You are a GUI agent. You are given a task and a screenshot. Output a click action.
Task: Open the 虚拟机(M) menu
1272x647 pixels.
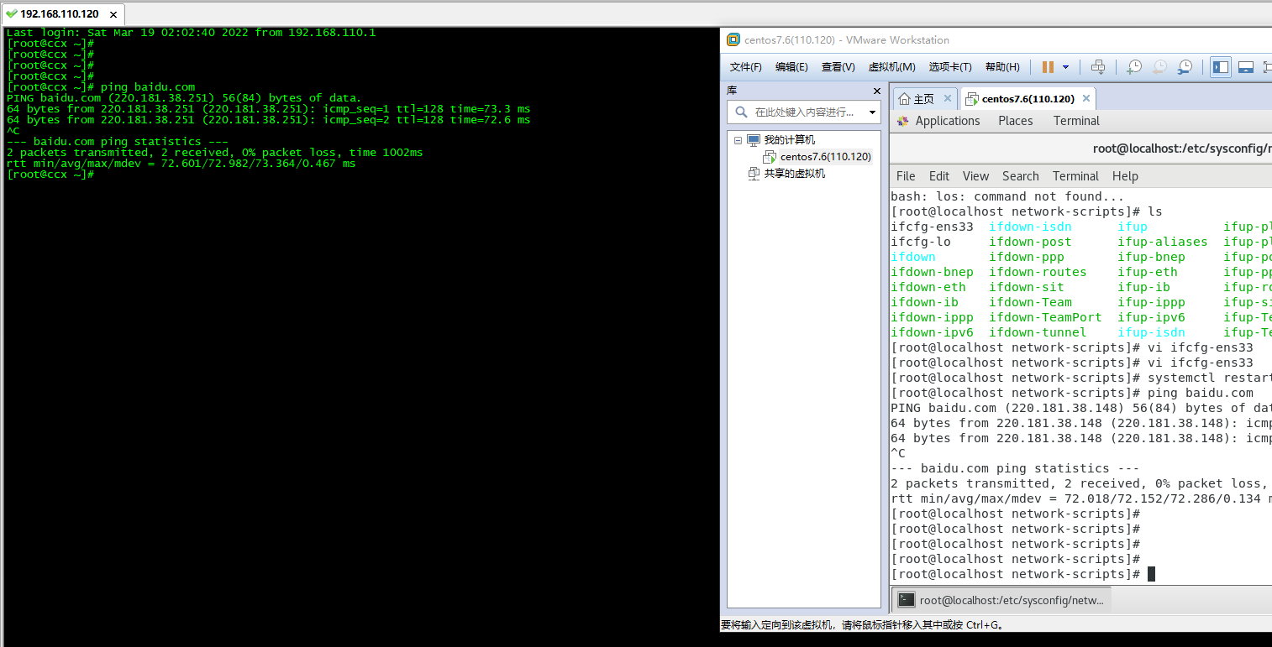891,67
